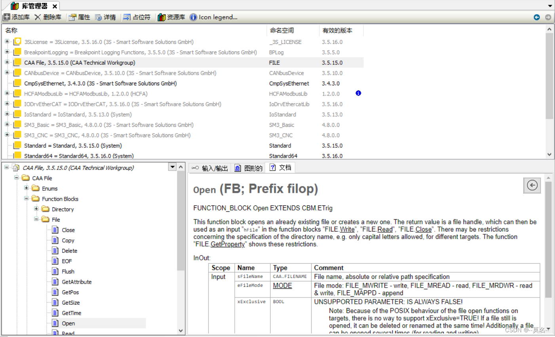Click the 删除库 delete library button
Image resolution: width=555 pixels, height=337 pixels.
click(x=48, y=17)
